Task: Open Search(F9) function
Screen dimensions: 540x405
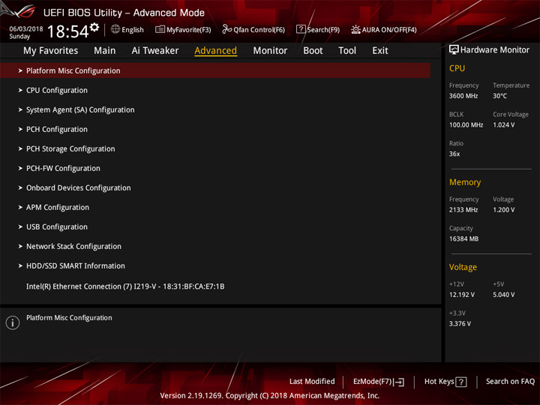Action: click(318, 29)
